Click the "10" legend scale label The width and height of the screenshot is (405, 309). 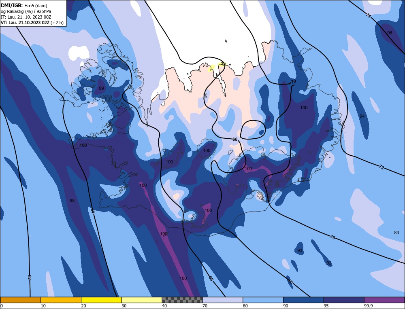point(43,306)
